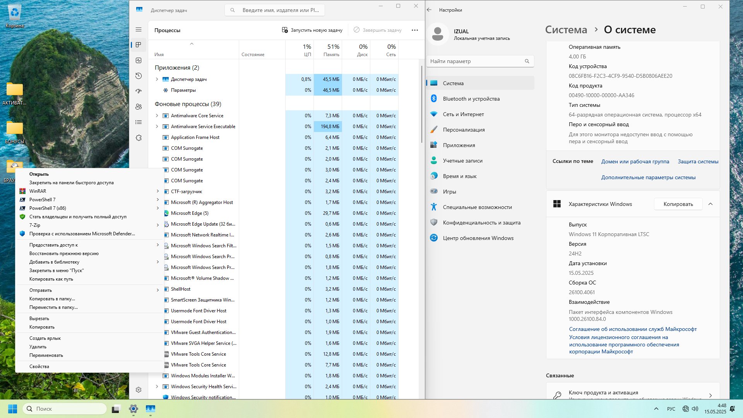Expand Windows Security Health Service row
Viewport: 743px width, 418px height.
coord(157,386)
